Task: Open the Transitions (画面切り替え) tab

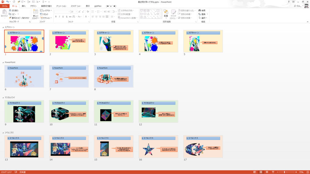Action: (x=46, y=6)
